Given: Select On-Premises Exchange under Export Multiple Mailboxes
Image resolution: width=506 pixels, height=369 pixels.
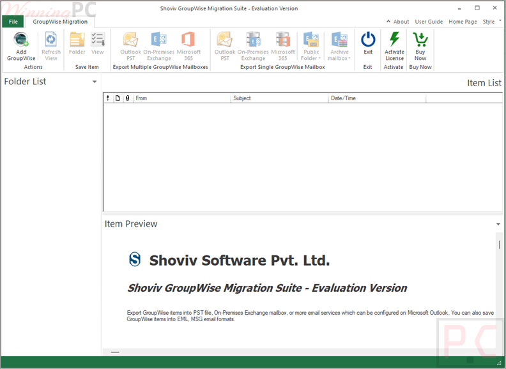Looking at the screenshot, I should (x=159, y=46).
